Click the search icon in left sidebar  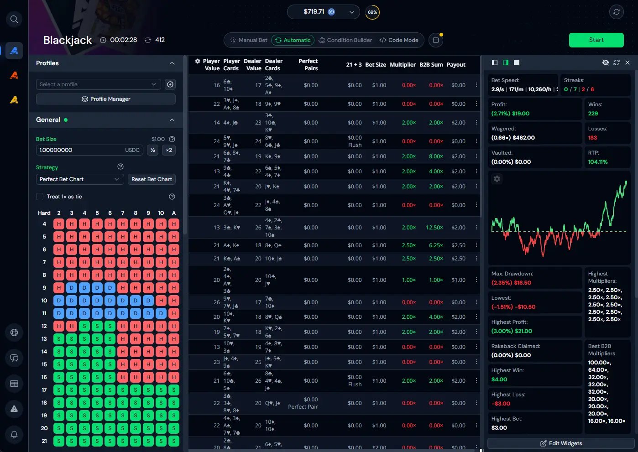point(14,19)
